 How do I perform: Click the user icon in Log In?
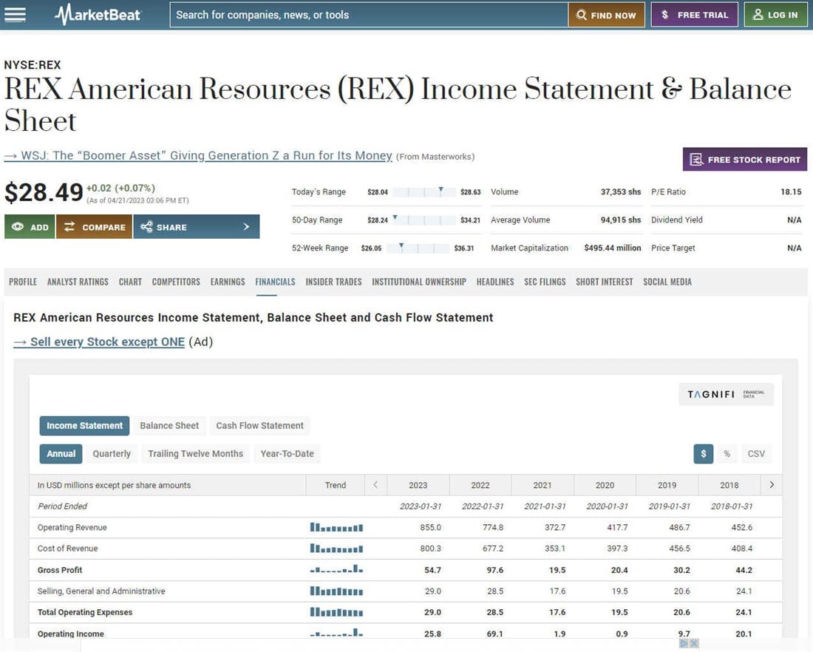(x=758, y=15)
